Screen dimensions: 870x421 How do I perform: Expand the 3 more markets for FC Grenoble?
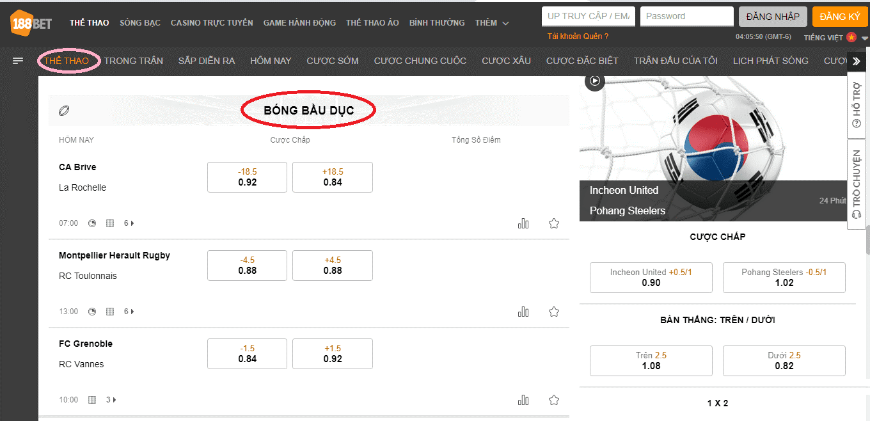111,400
